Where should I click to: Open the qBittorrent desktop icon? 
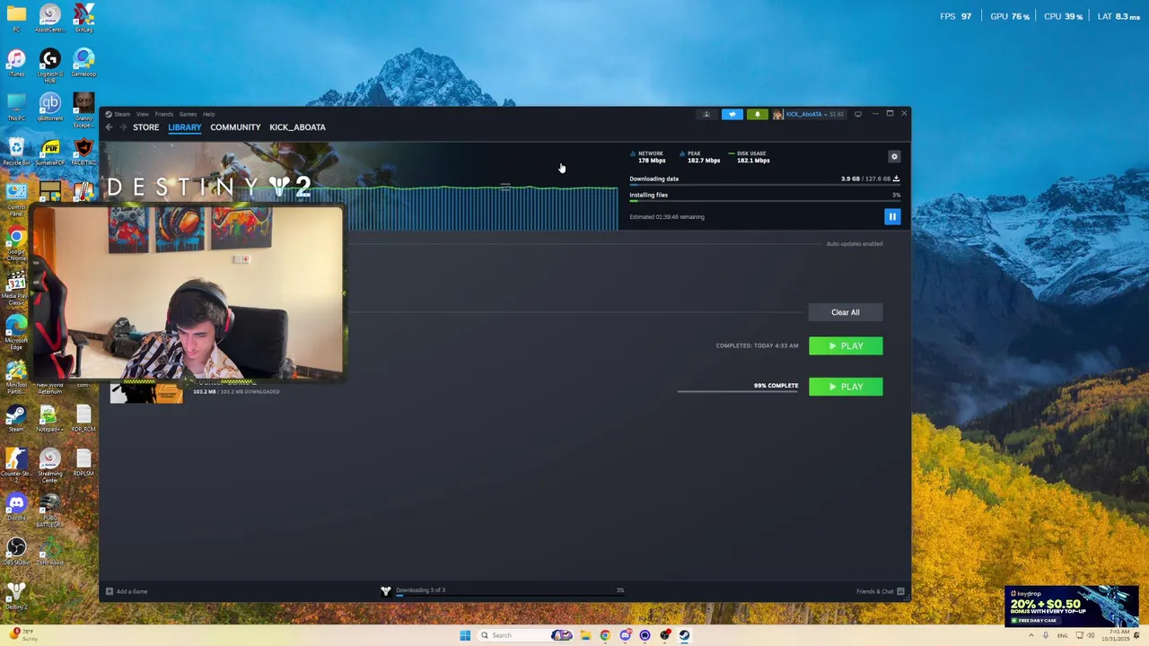[x=49, y=108]
